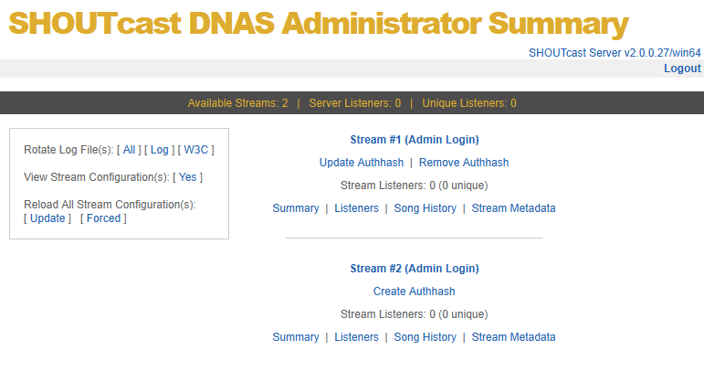View Stream #1 Listeners
Screen dimensions: 704x382
pos(356,208)
